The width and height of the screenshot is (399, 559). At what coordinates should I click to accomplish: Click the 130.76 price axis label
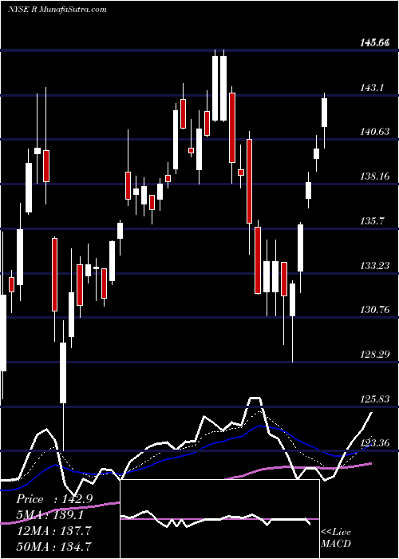pos(374,310)
